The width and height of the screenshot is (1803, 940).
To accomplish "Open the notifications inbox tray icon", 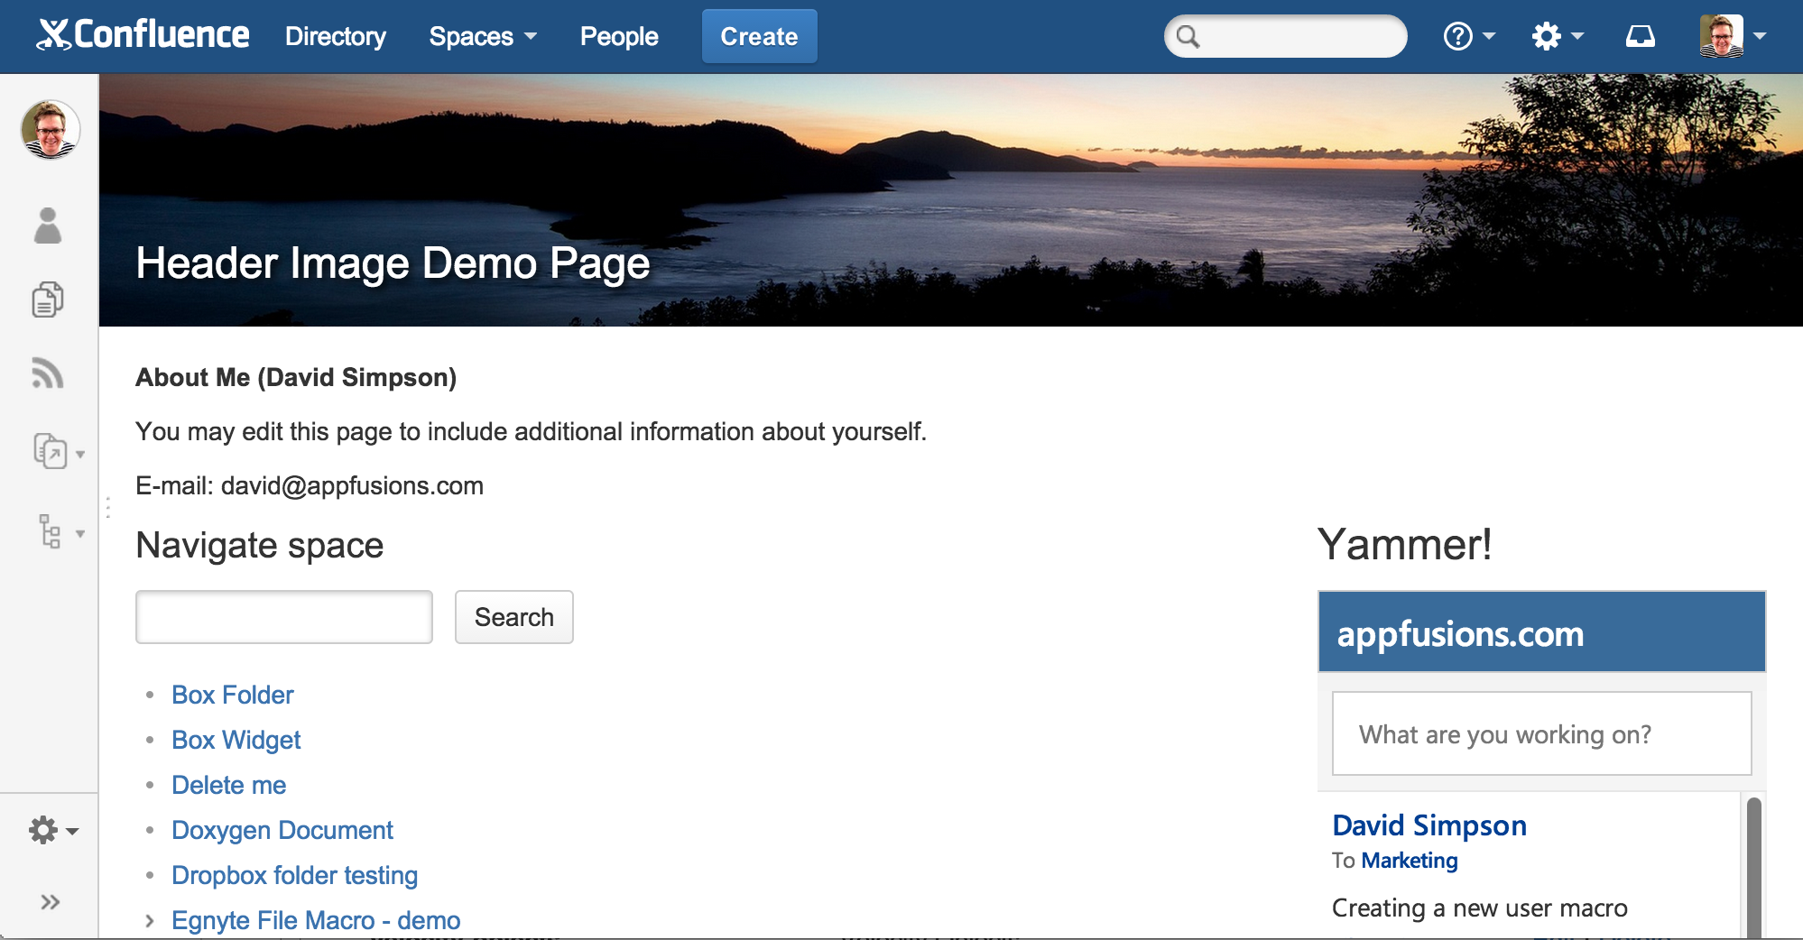I will pos(1640,36).
